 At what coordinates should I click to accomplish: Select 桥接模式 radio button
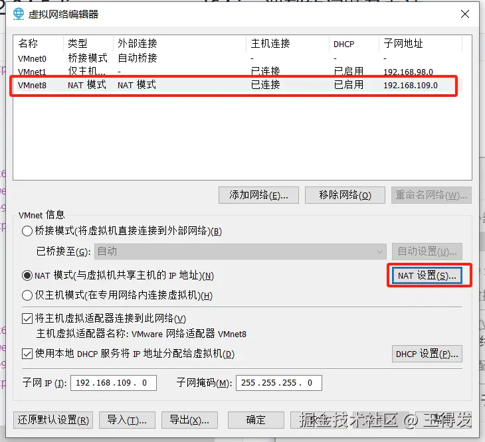coord(27,231)
